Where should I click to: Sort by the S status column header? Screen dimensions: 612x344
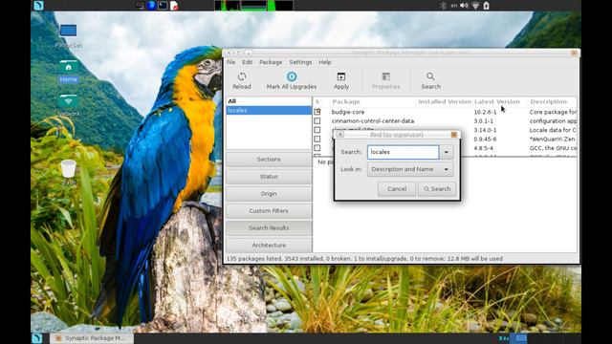pyautogui.click(x=317, y=101)
